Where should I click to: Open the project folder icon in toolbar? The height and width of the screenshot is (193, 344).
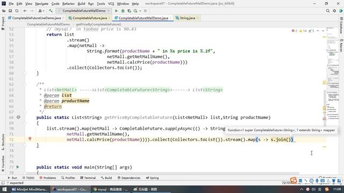(x=4, y=11)
